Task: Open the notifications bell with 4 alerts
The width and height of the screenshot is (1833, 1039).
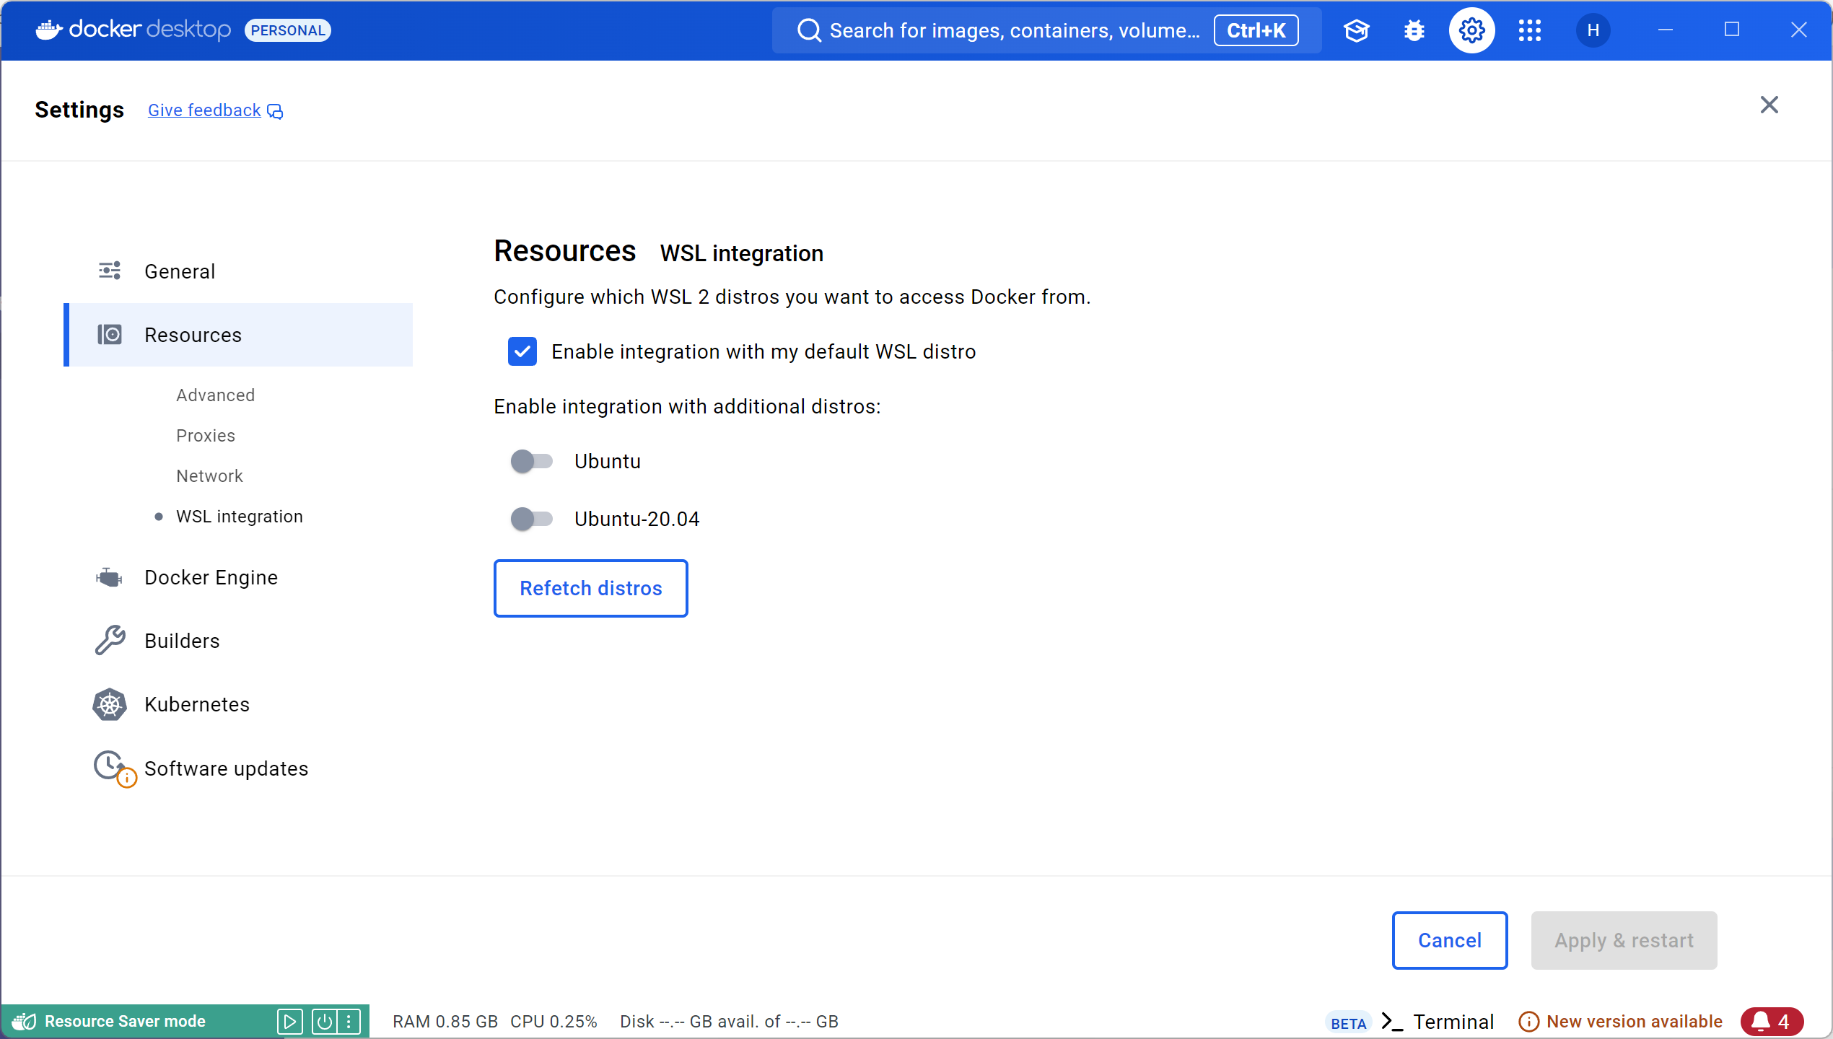Action: pos(1772,1021)
